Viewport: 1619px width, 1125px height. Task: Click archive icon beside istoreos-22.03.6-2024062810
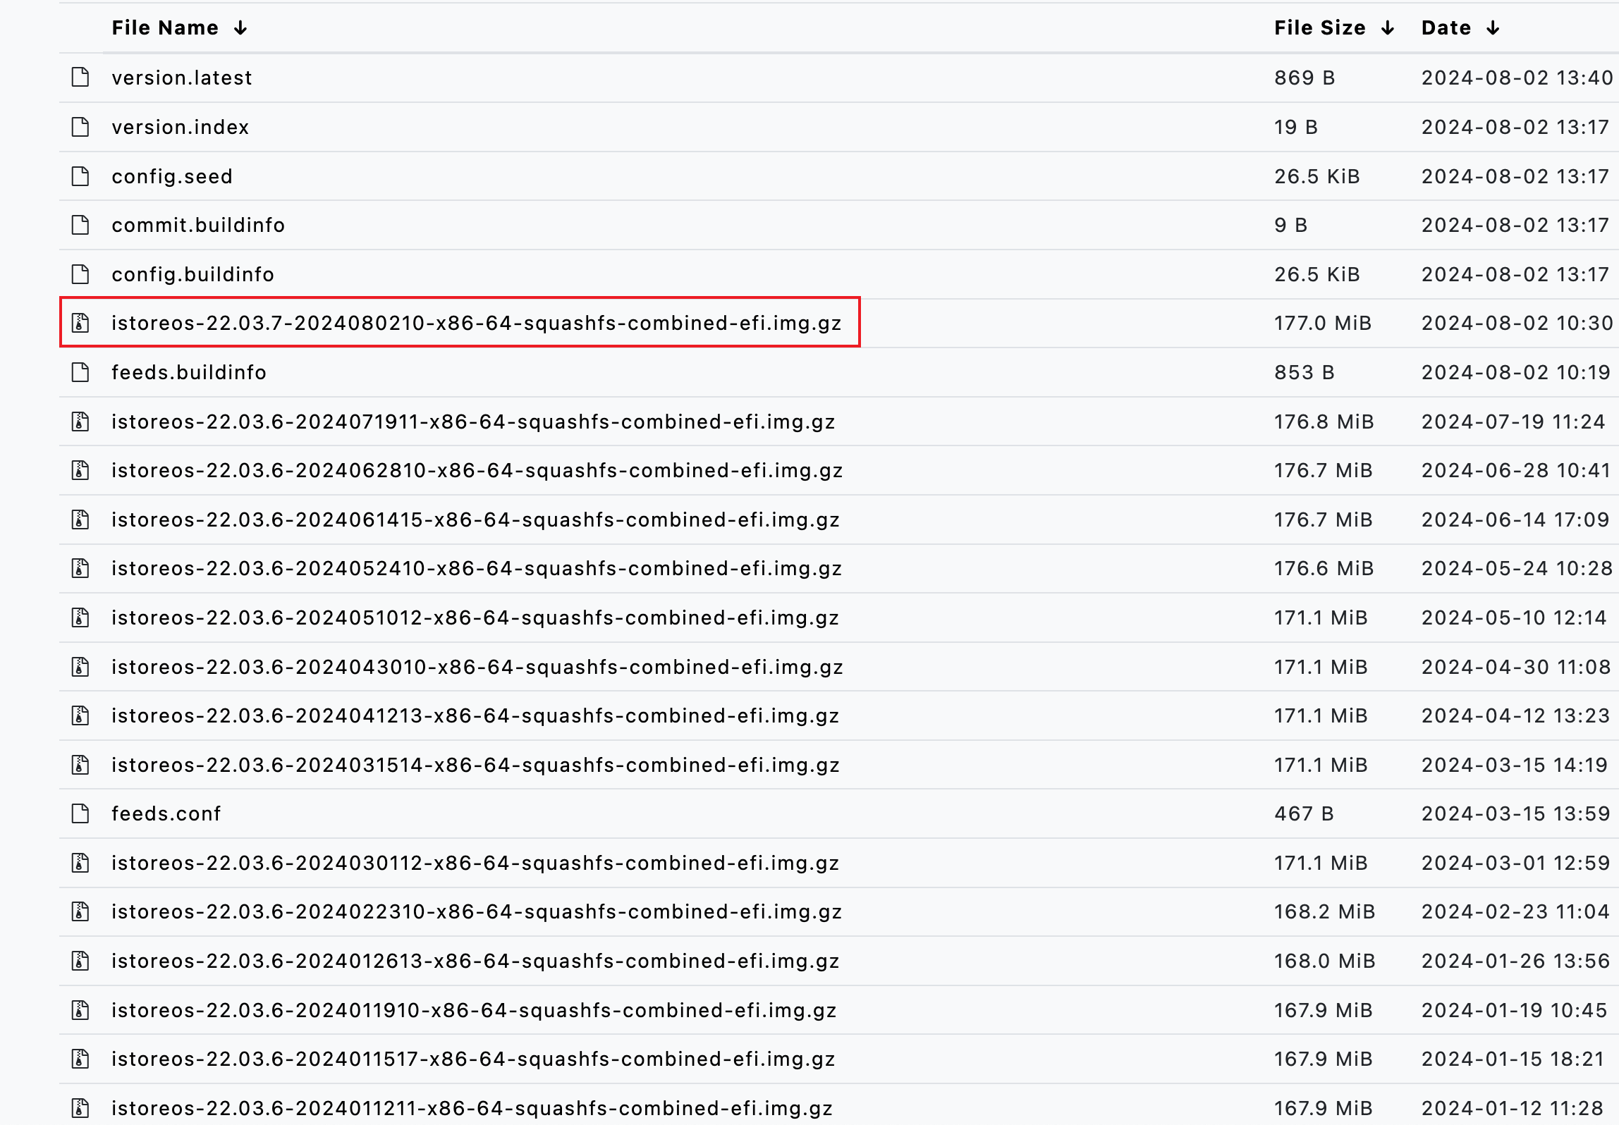point(80,469)
